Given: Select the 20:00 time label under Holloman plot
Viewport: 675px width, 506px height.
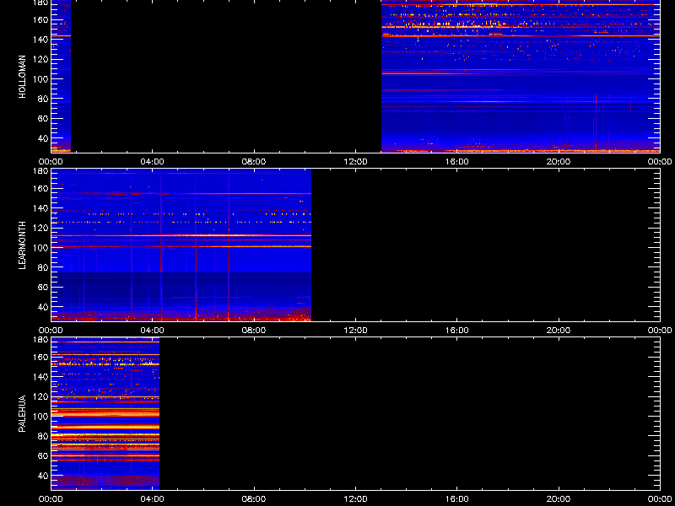Looking at the screenshot, I should coord(559,162).
